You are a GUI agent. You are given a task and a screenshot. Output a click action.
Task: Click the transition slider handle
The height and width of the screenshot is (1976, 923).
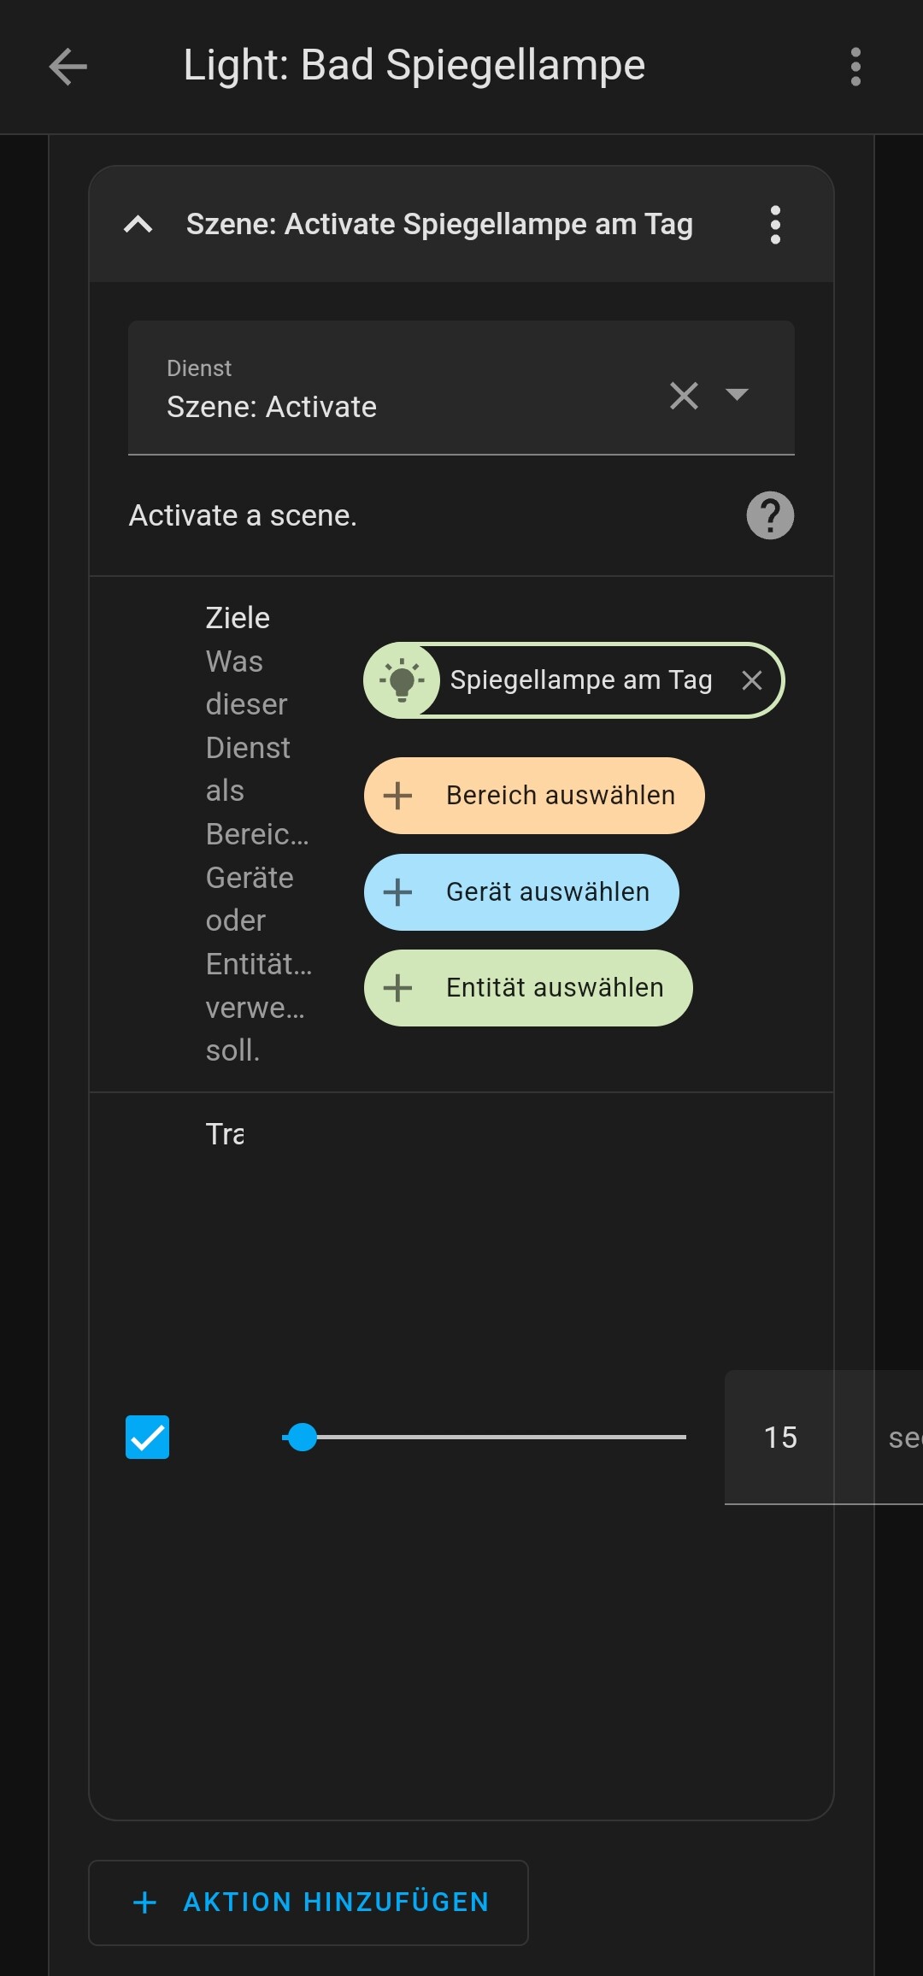tap(303, 1437)
